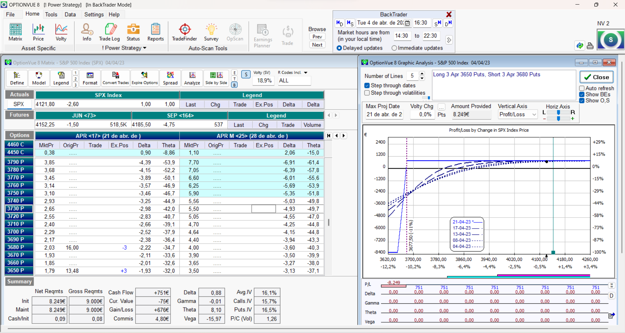This screenshot has height=333, width=625.
Task: Open the Tools menu
Action: pyautogui.click(x=51, y=14)
